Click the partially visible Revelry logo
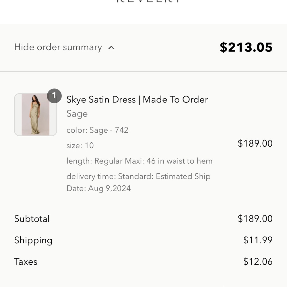Screen dimensions: 287x287 [148, 1]
